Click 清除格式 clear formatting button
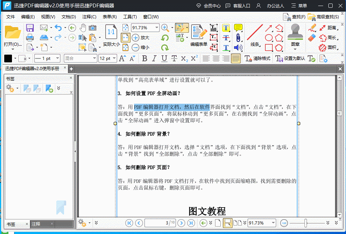This screenshot has width=346, height=234. pos(258,58)
